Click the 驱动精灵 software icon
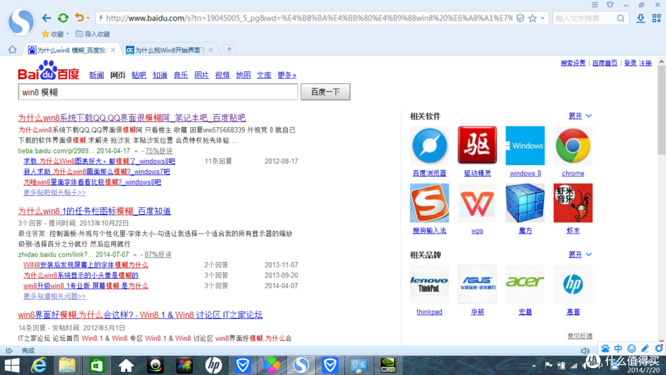The height and width of the screenshot is (375, 666). tap(477, 146)
